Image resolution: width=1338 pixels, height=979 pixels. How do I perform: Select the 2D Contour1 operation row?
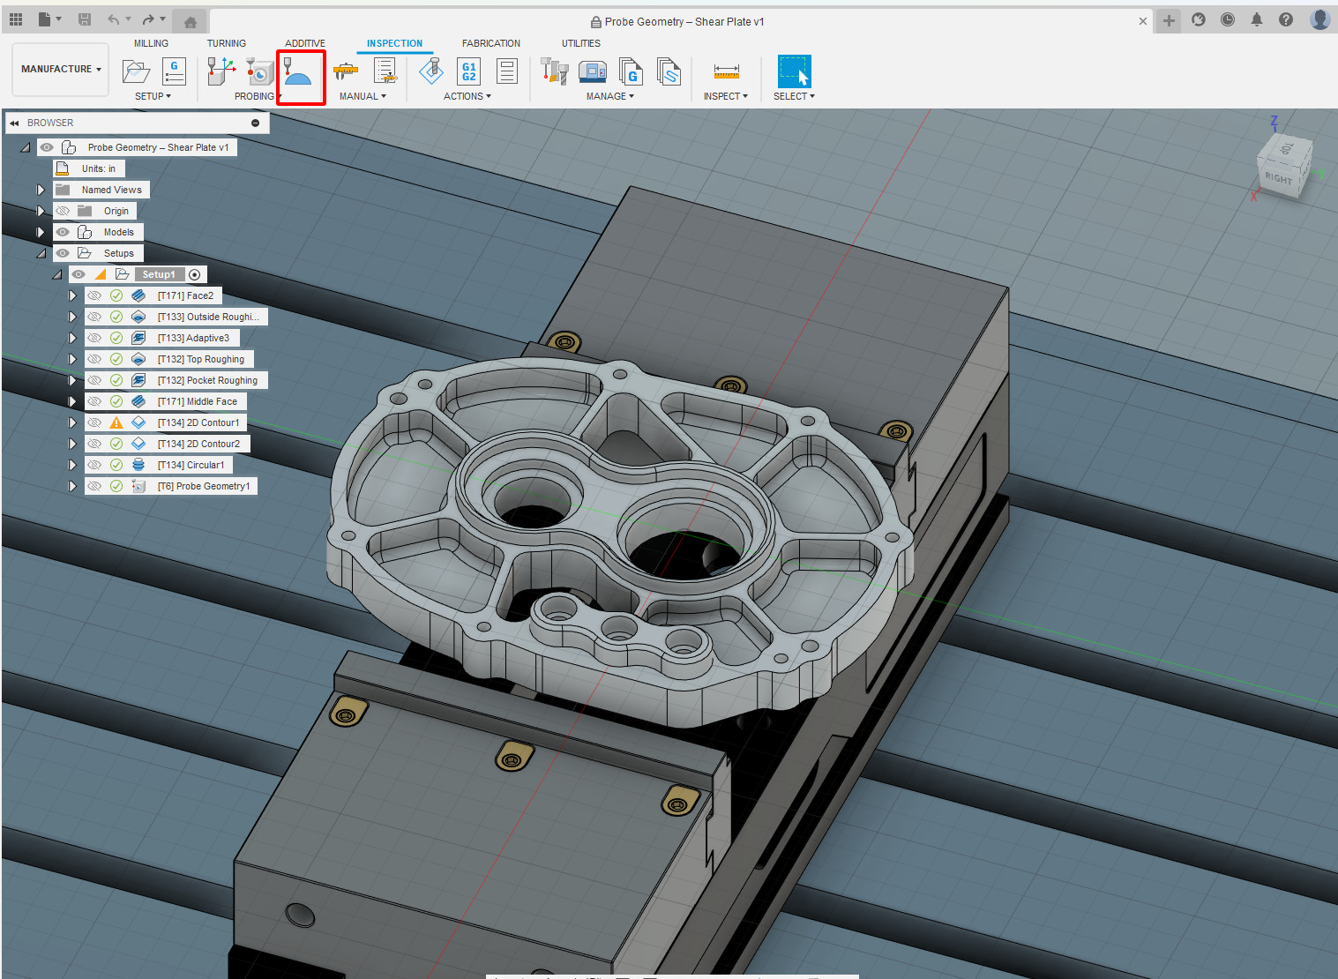pos(166,422)
